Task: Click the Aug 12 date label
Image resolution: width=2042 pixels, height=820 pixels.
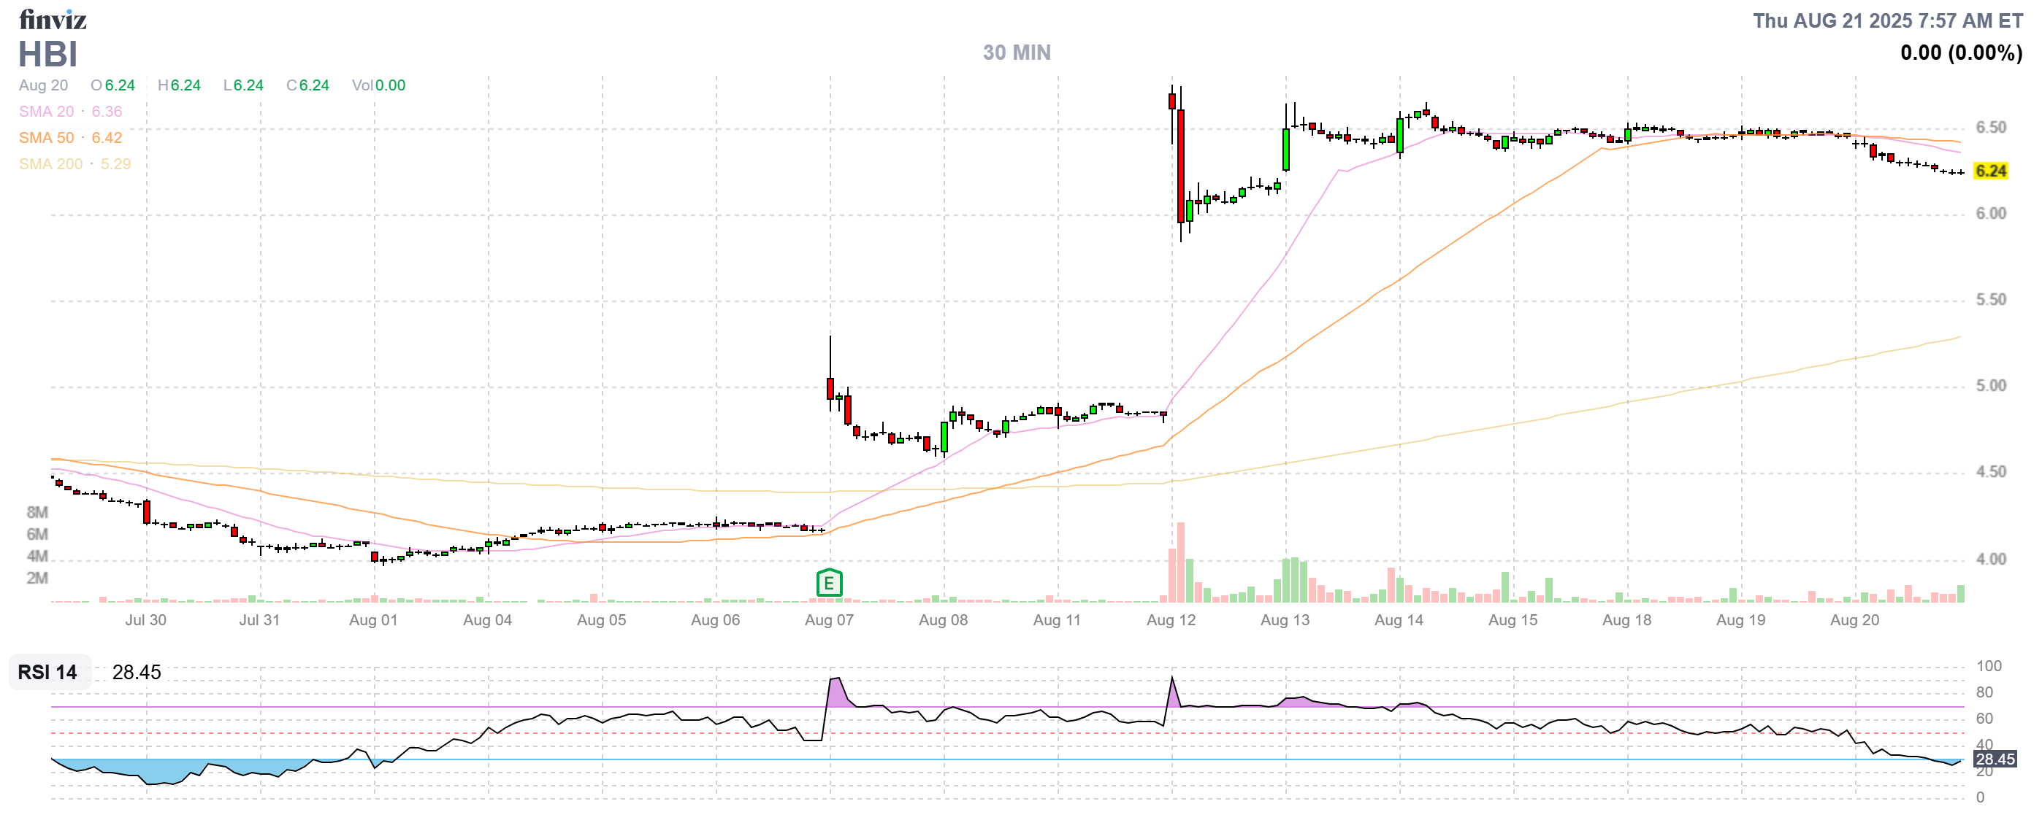Action: point(1171,620)
